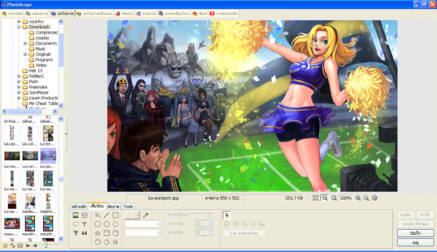The height and width of the screenshot is (252, 437).
Task: Open the color swatch dropdown
Action: coord(137,215)
